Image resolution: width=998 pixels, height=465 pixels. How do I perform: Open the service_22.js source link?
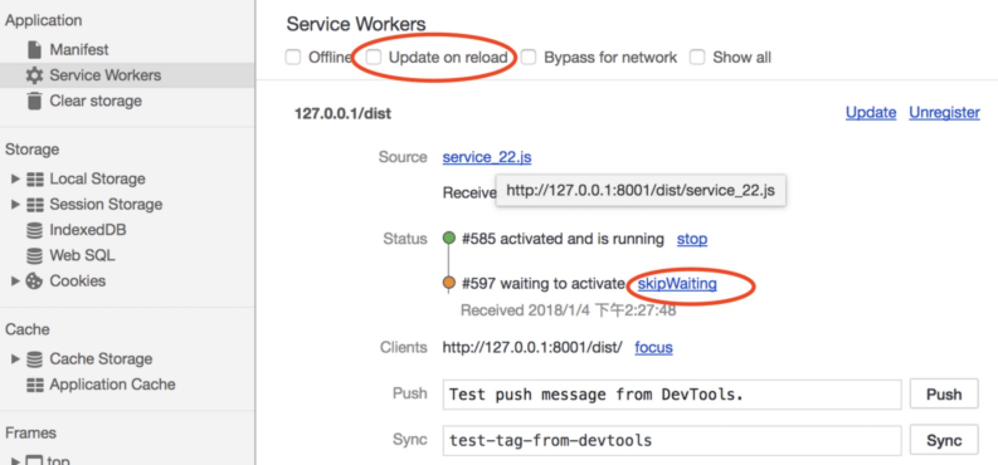487,157
